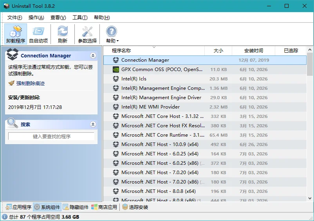Click the Intel(R) Icls row icon
This screenshot has width=314, height=221.
pos(116,79)
